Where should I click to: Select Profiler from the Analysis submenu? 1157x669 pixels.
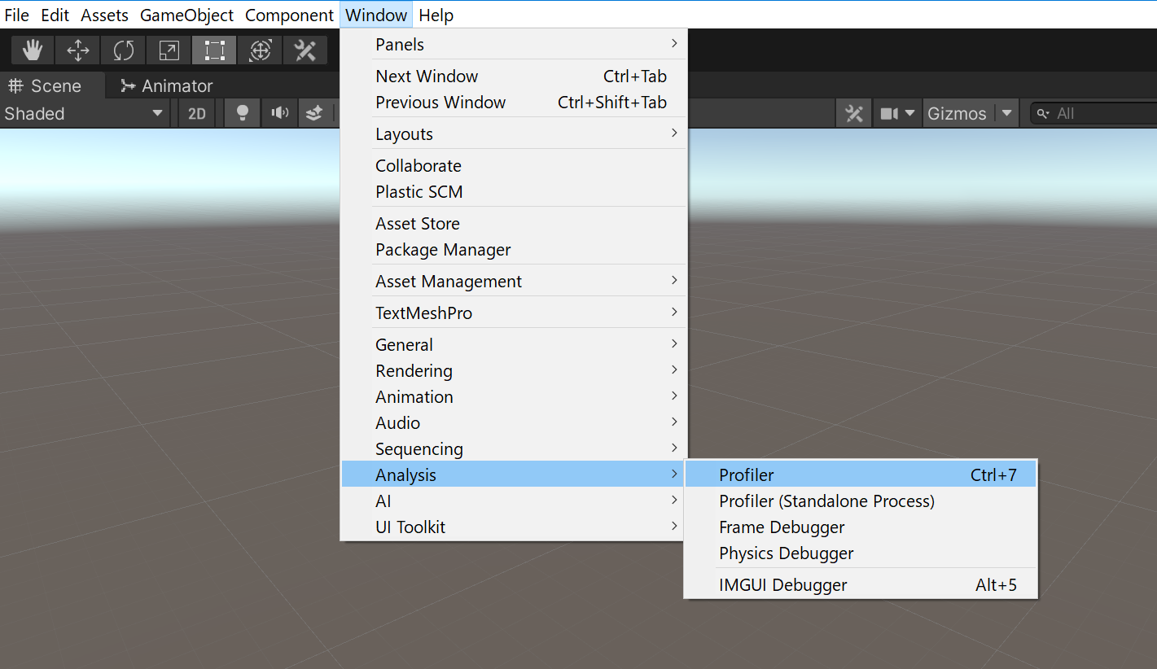[744, 474]
